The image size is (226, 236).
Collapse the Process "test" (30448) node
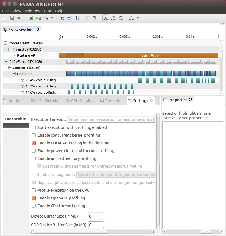click(6, 43)
